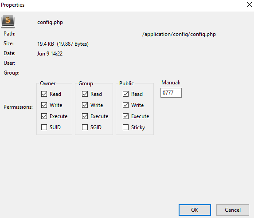
Task: Click the Cancel button
Action: (x=233, y=210)
